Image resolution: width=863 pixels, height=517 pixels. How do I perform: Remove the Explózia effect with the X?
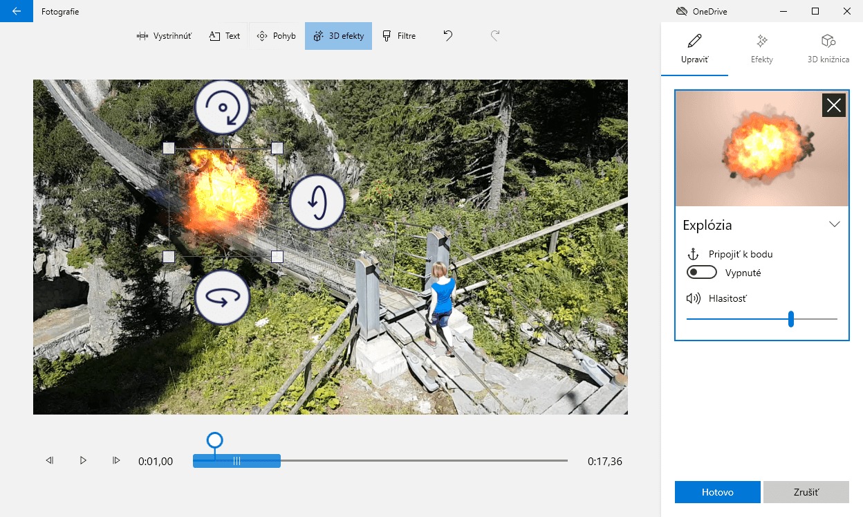coord(834,105)
